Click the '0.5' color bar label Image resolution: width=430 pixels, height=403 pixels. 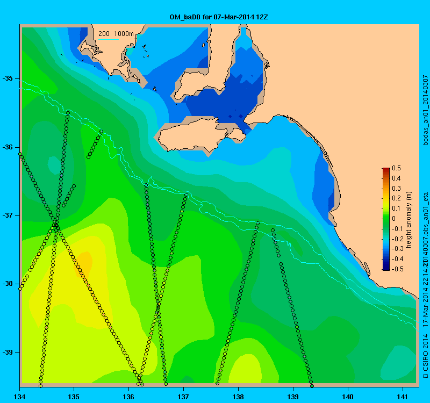pos(396,168)
